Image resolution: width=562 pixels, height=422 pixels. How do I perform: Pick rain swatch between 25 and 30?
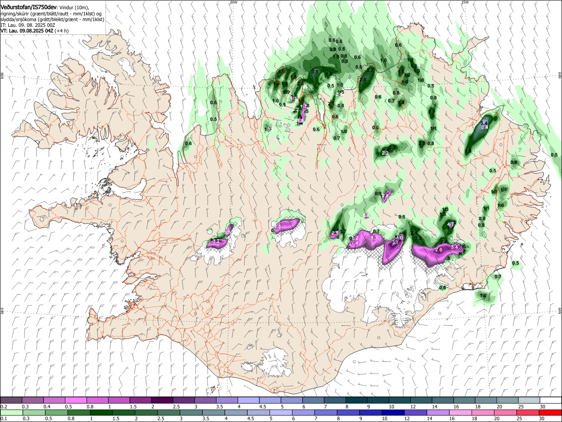tap(528, 413)
